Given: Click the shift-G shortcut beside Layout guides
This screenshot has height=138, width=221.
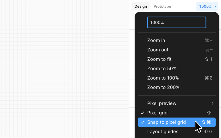Looking at the screenshot, I should click(x=208, y=132).
